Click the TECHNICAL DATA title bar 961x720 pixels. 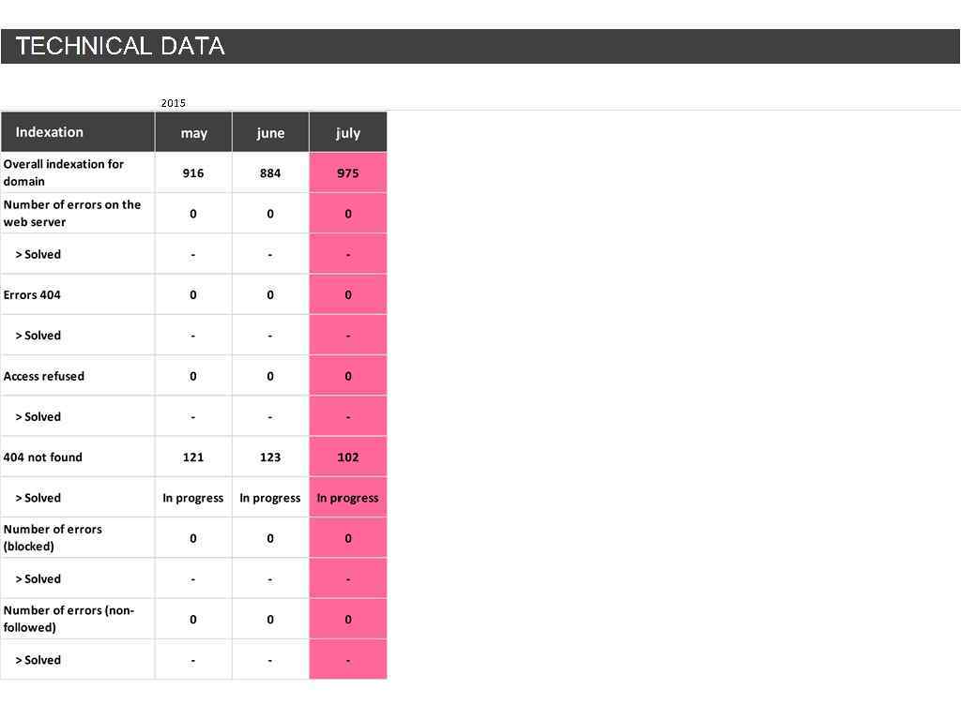pyautogui.click(x=120, y=46)
